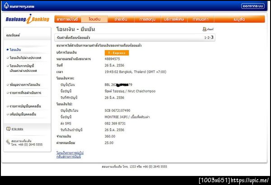Open โอนเงินจากบัญชีเงินตราต่างประเทศ sidebar link

click(x=23, y=68)
